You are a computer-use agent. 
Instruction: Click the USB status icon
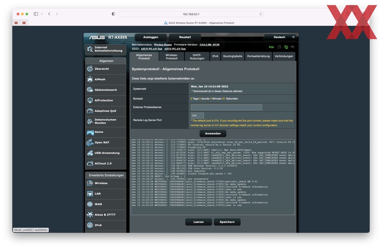coord(293,47)
